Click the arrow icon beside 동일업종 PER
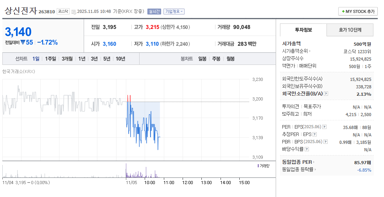The height and width of the screenshot is (197, 384). point(314,162)
